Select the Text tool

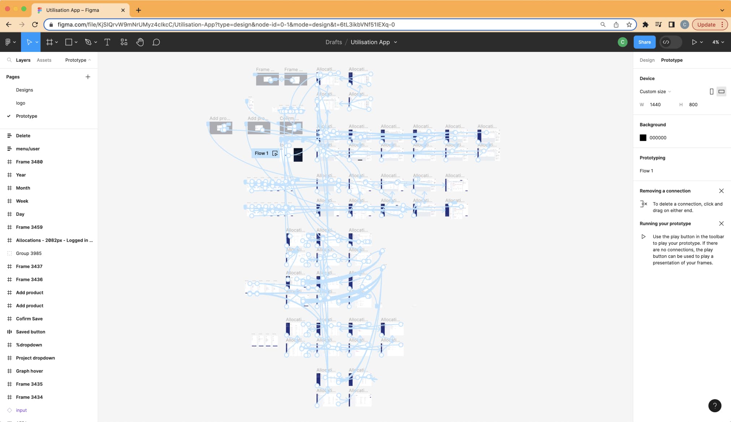pyautogui.click(x=107, y=42)
